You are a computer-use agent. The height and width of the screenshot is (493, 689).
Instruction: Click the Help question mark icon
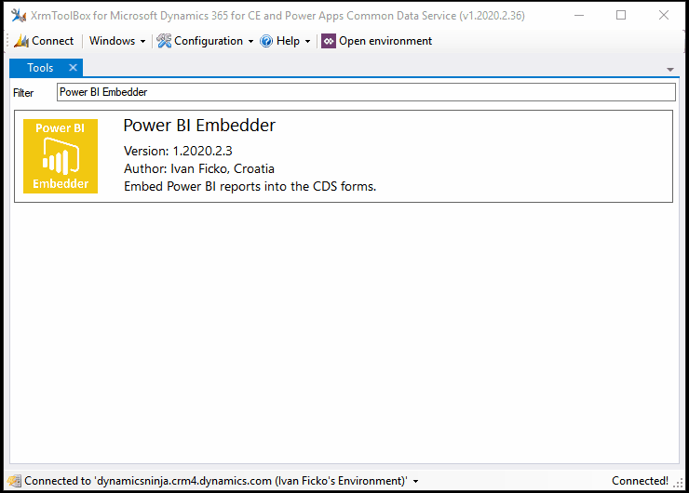point(266,41)
